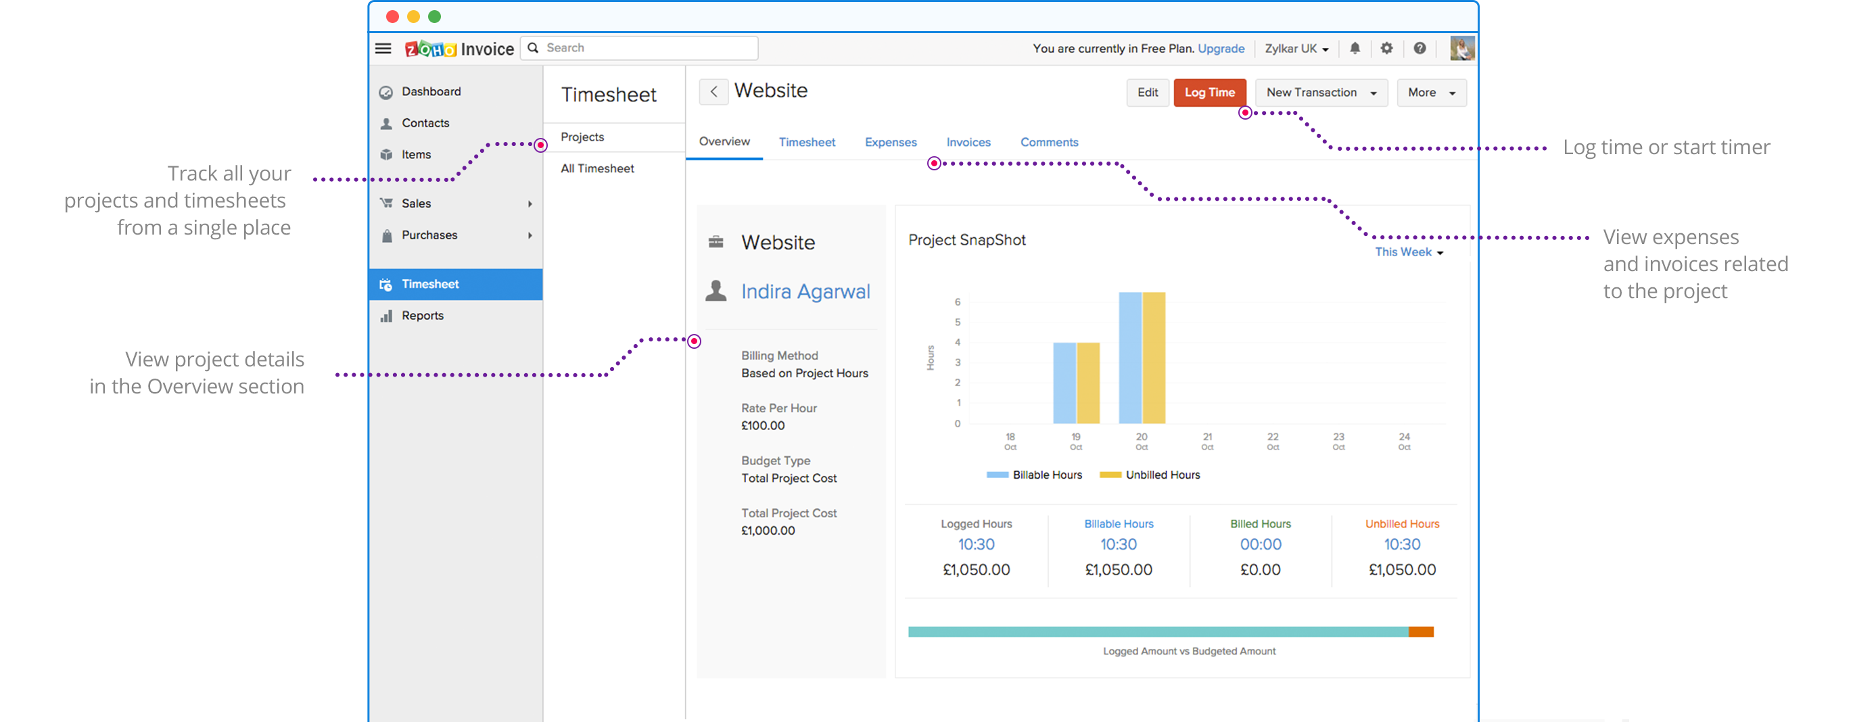Click the help question mark icon

click(1420, 49)
